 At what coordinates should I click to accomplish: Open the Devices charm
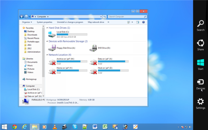[200, 84]
